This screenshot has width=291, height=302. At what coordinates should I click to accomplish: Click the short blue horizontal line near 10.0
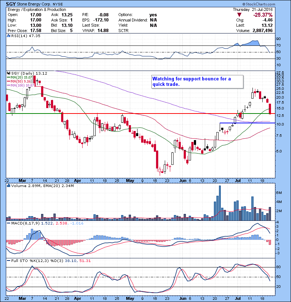[247, 123]
